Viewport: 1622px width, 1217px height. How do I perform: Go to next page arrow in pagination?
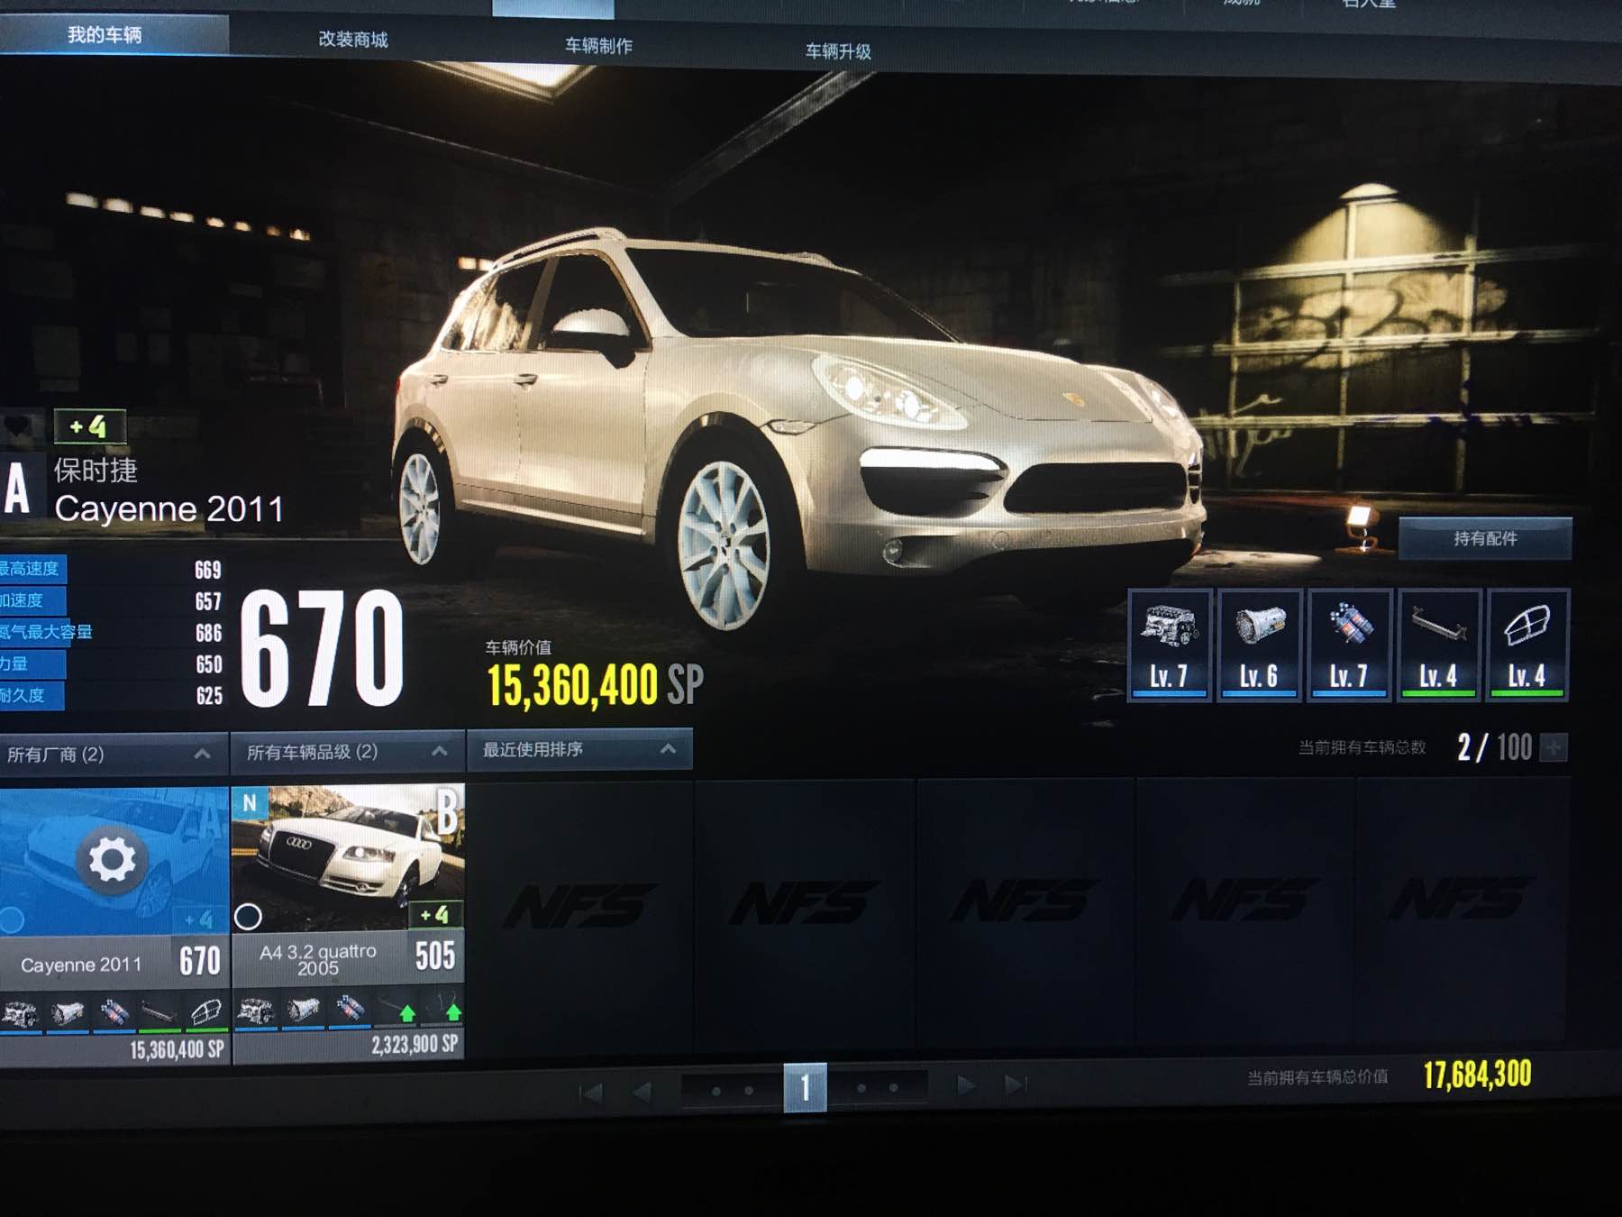[x=965, y=1085]
